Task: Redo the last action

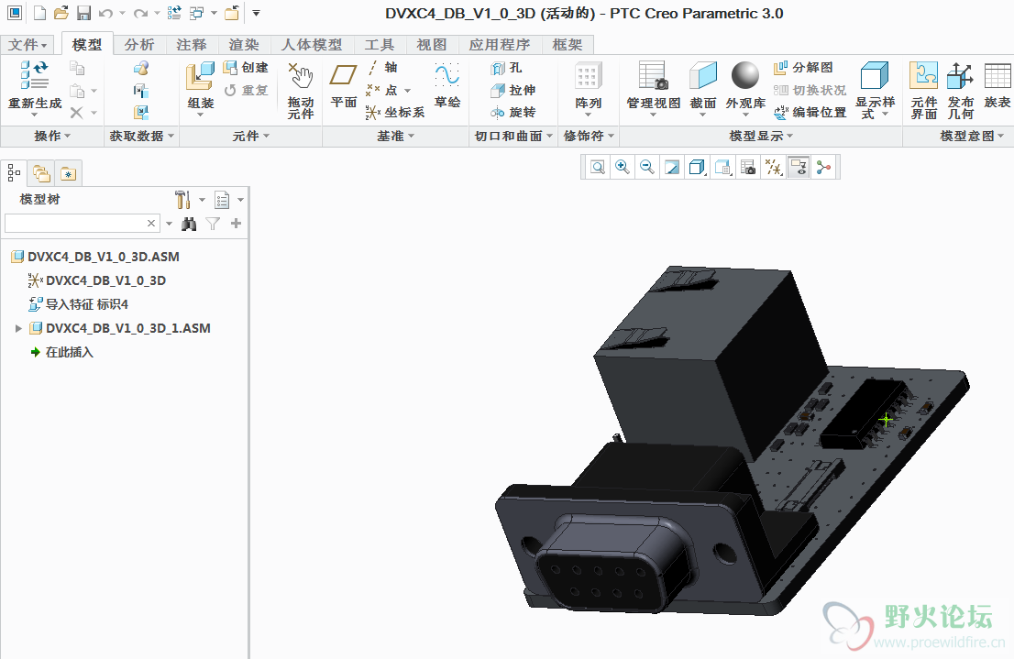Action: (140, 13)
